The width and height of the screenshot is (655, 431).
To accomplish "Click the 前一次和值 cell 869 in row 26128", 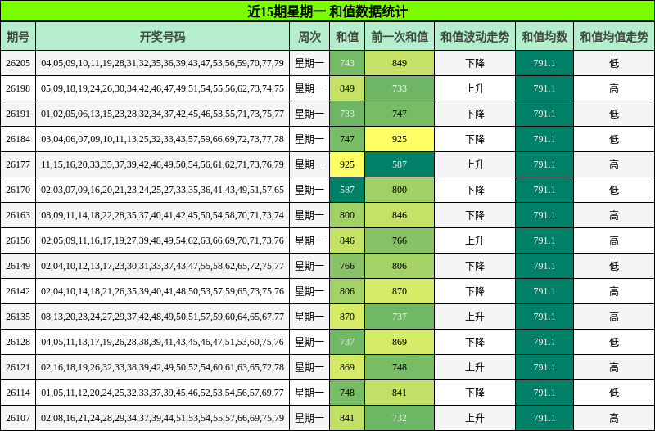I will pyautogui.click(x=400, y=342).
